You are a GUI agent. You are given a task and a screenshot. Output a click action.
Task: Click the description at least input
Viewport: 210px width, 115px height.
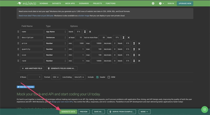[80, 38]
